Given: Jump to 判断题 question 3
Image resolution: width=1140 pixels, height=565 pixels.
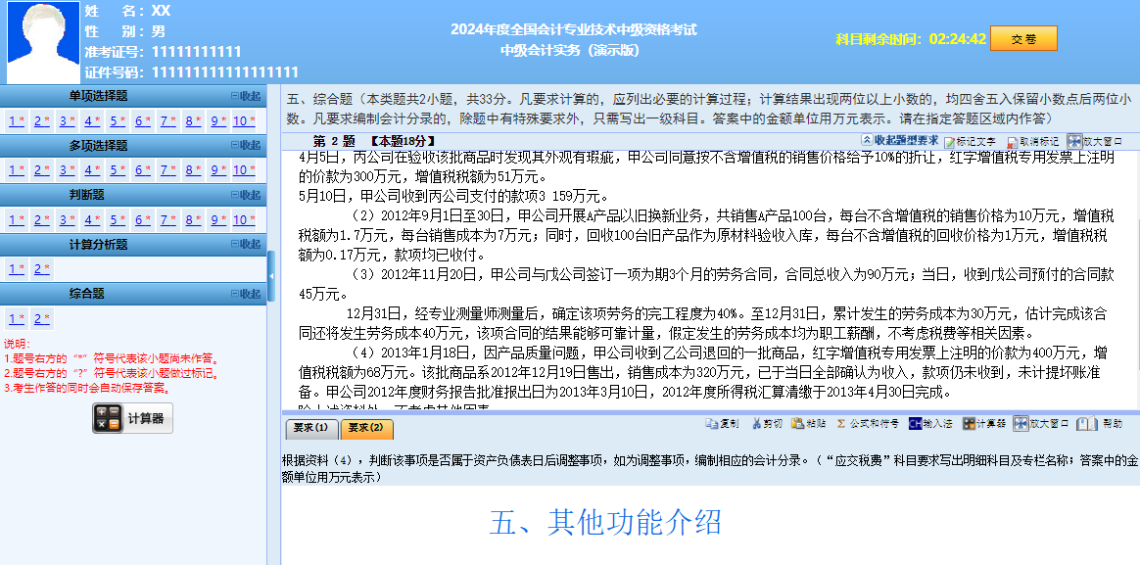Looking at the screenshot, I should pyautogui.click(x=67, y=219).
